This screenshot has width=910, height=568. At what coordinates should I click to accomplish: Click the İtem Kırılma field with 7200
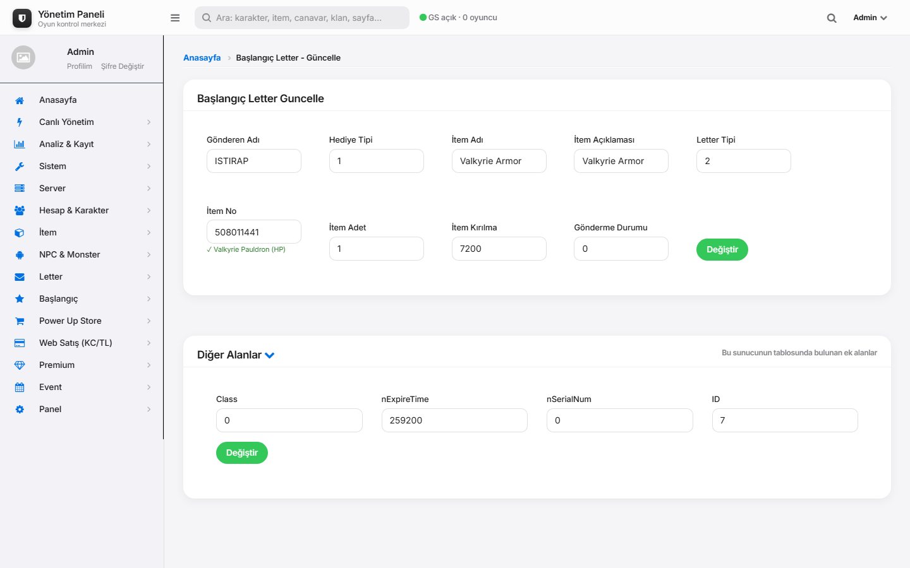tap(499, 249)
